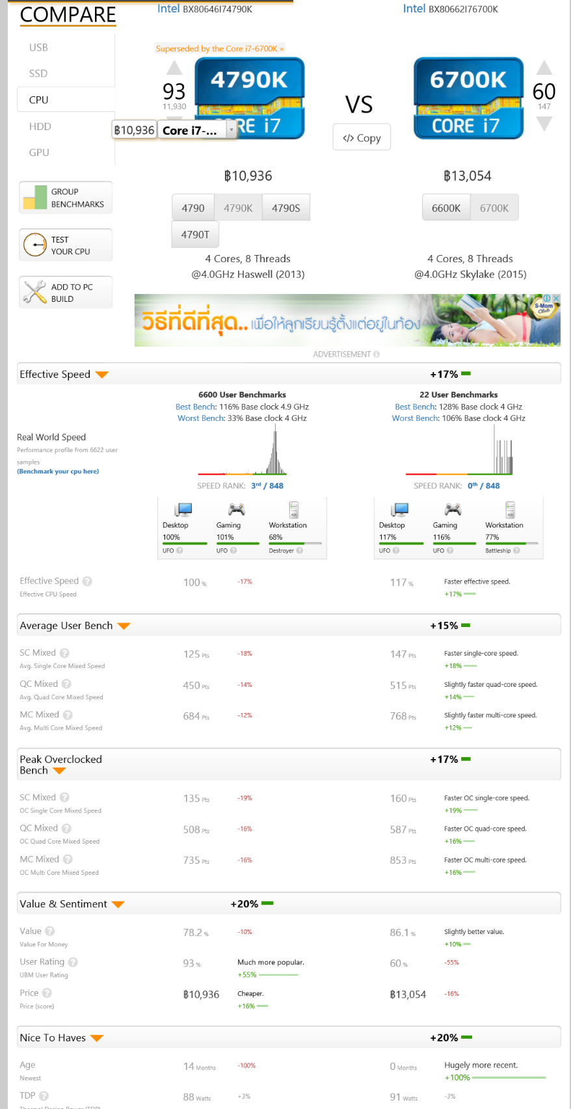Collapse the Nice To Haves section

97,1039
